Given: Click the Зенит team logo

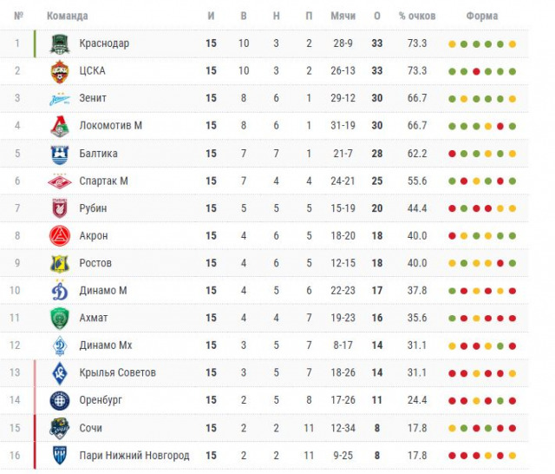Looking at the screenshot, I should tap(59, 99).
